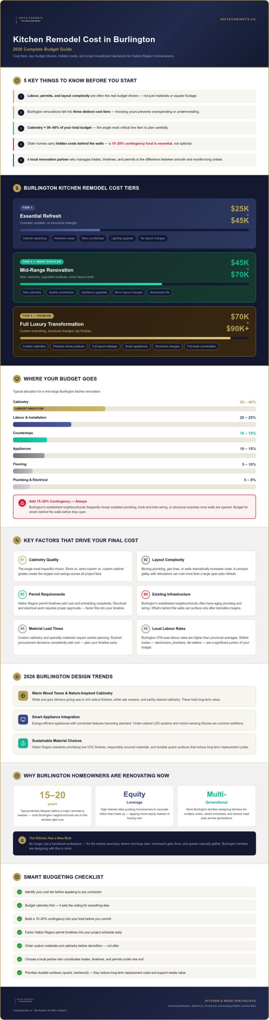Click the Smart Budgeting Checklist heading icon
The width and height of the screenshot is (269, 1020).
tap(17, 877)
